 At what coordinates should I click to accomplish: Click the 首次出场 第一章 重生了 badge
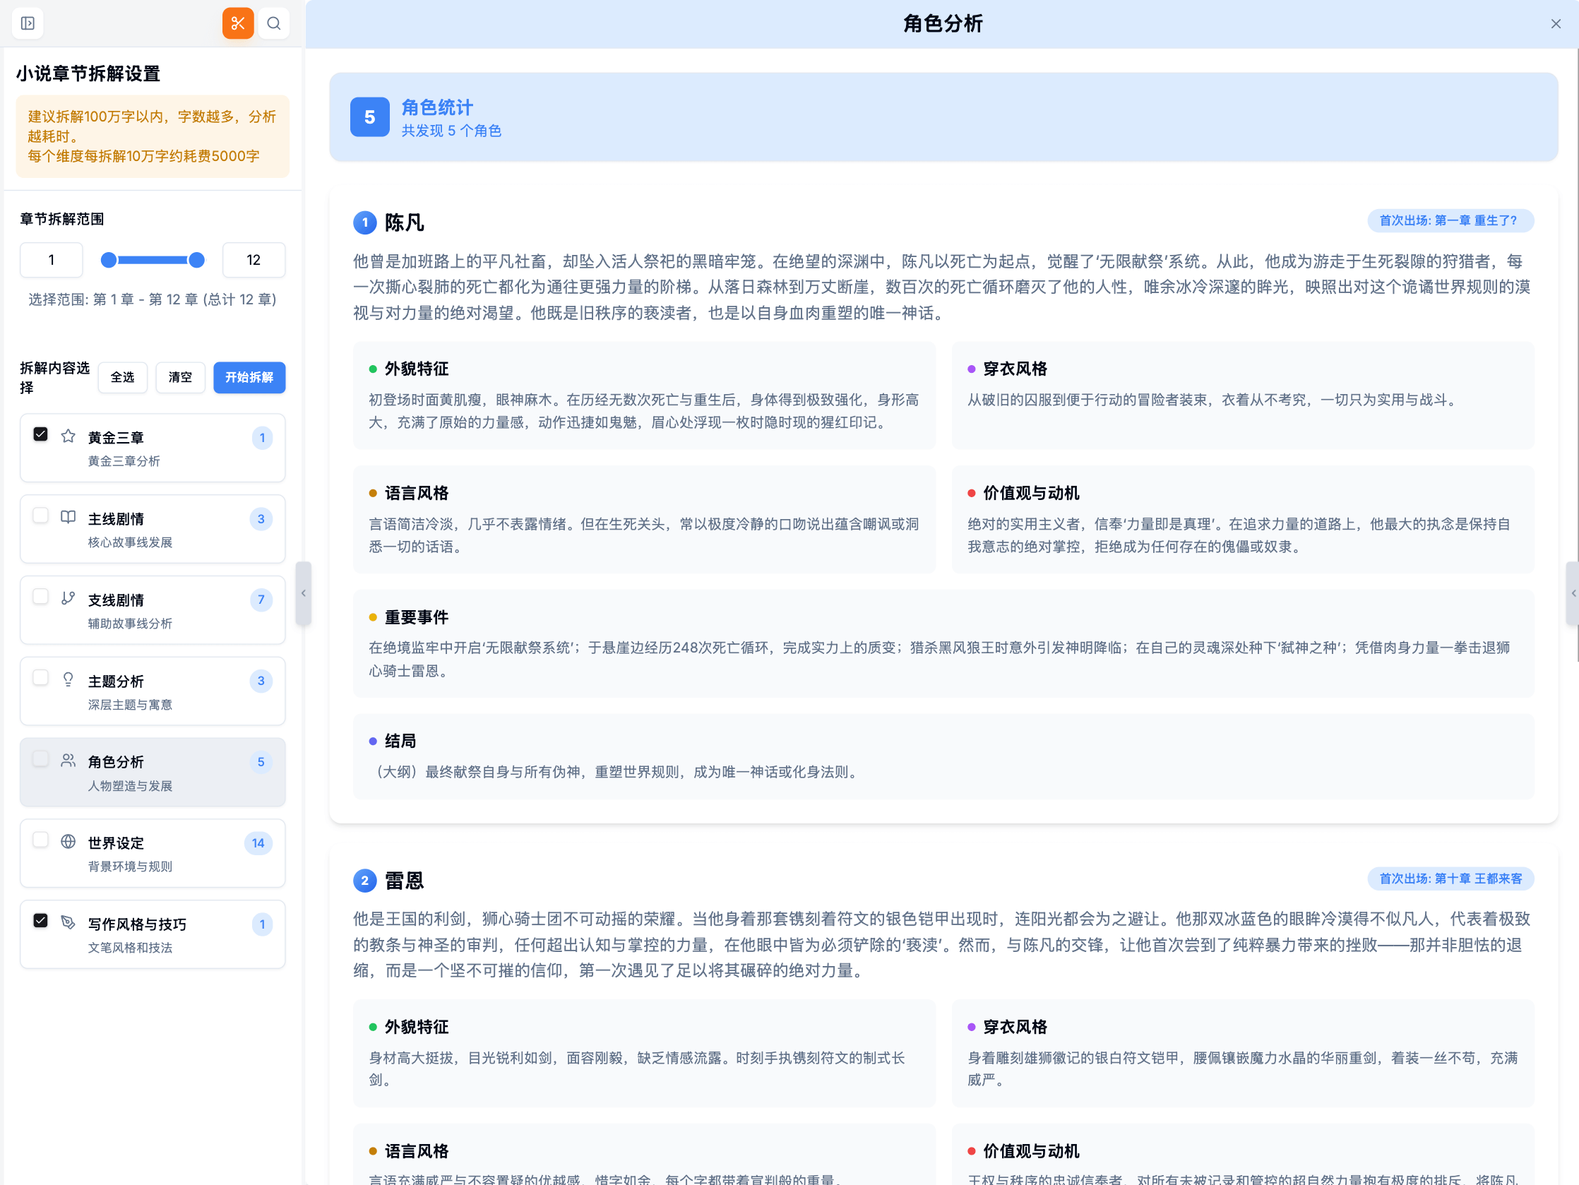[1450, 220]
